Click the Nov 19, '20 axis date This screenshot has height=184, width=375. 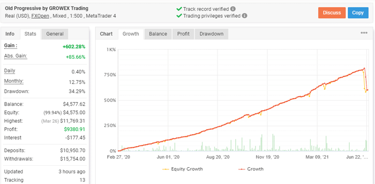(x=267, y=157)
